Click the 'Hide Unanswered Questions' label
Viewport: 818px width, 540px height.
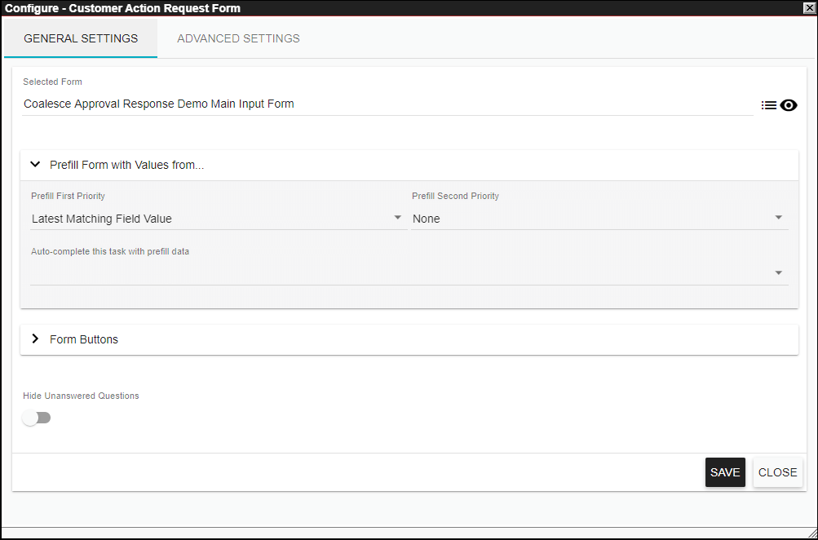coord(81,396)
